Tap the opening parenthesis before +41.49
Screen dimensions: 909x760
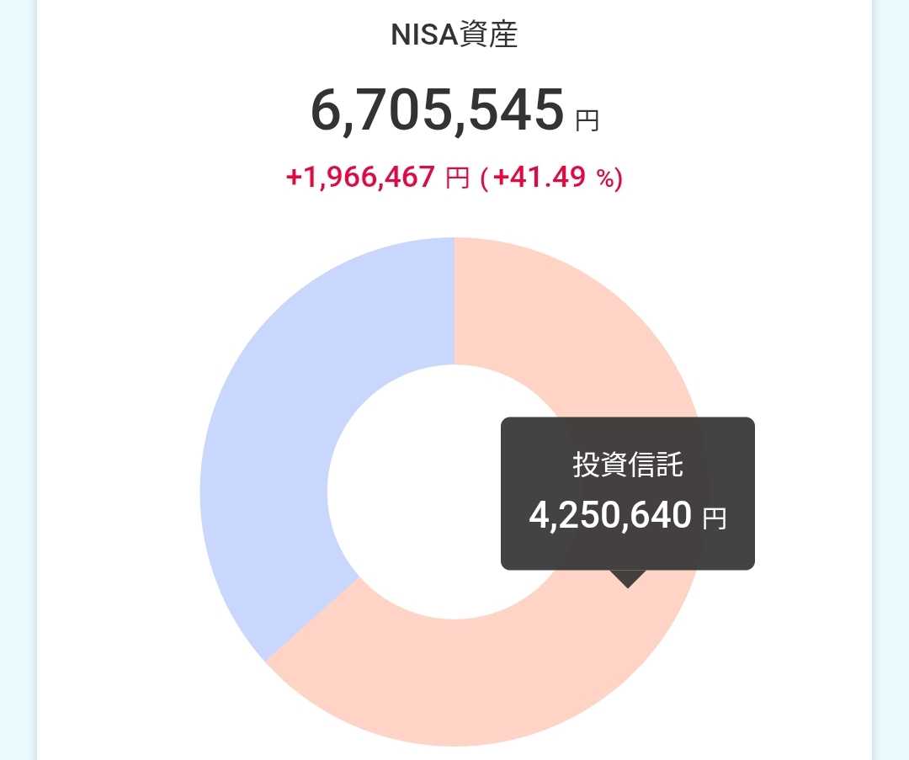[x=484, y=178]
